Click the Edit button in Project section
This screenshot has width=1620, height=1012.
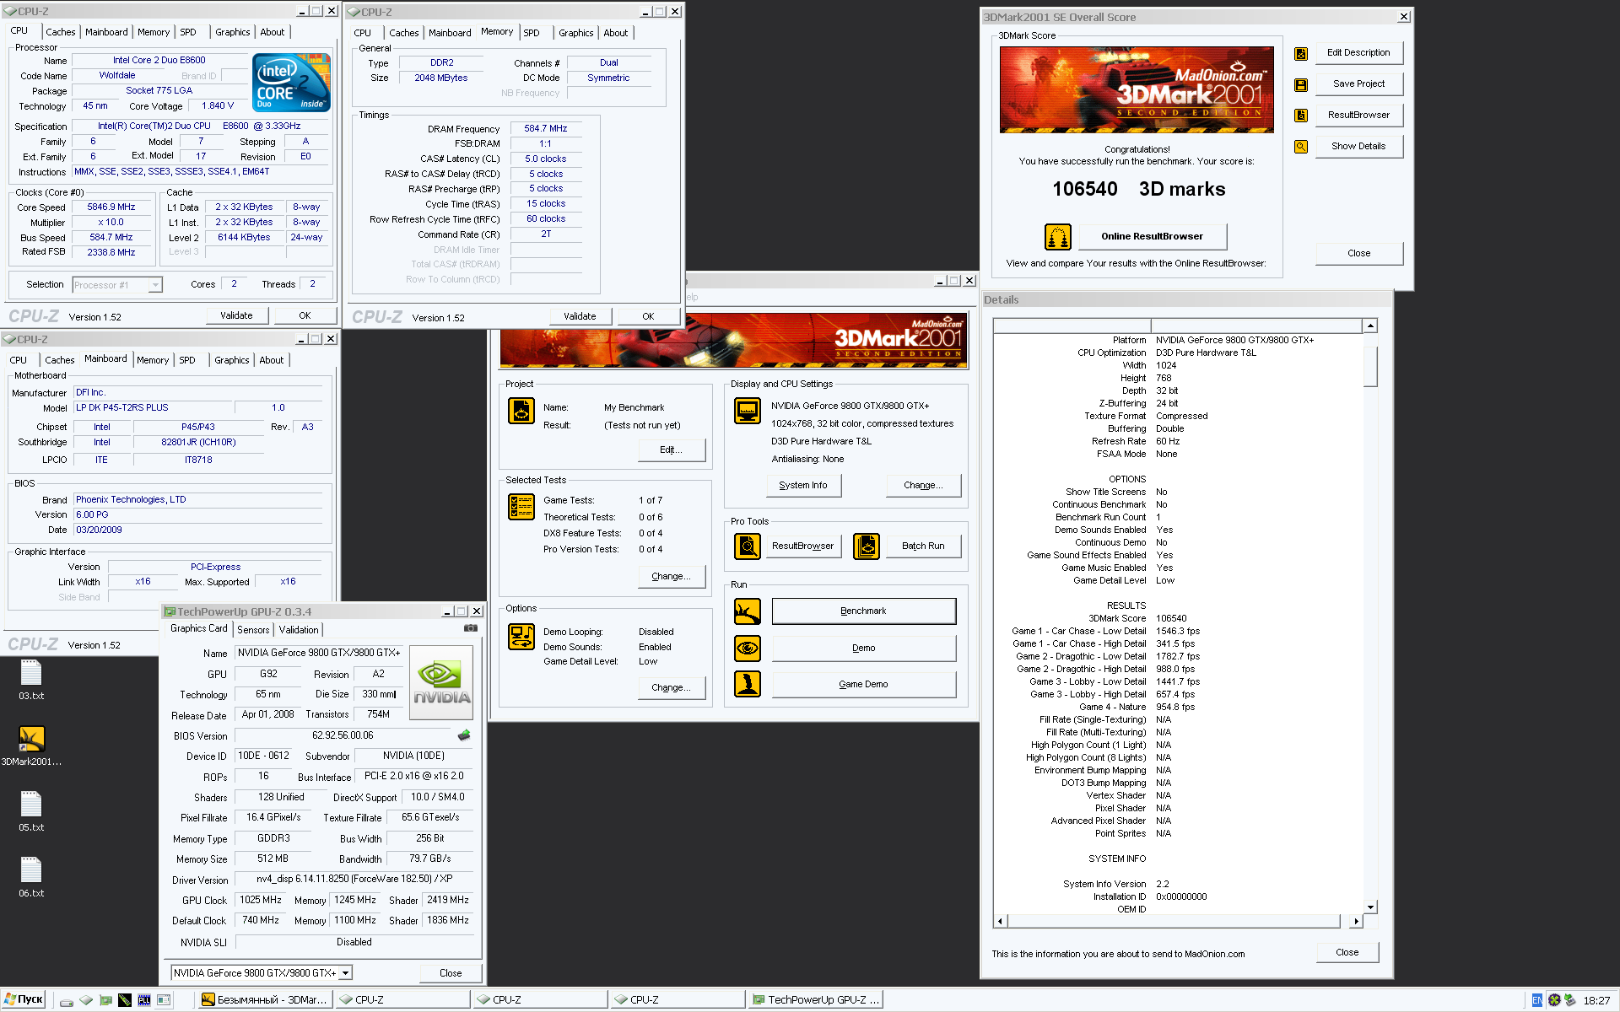click(x=671, y=449)
